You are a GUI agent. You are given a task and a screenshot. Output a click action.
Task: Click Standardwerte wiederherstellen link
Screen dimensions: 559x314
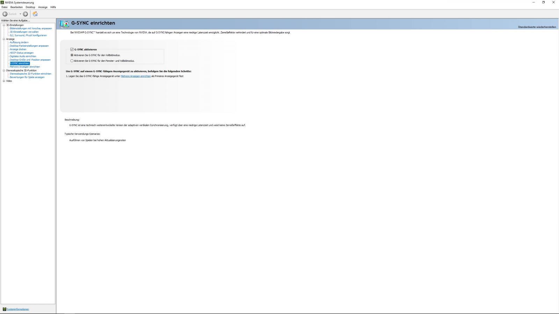click(537, 27)
